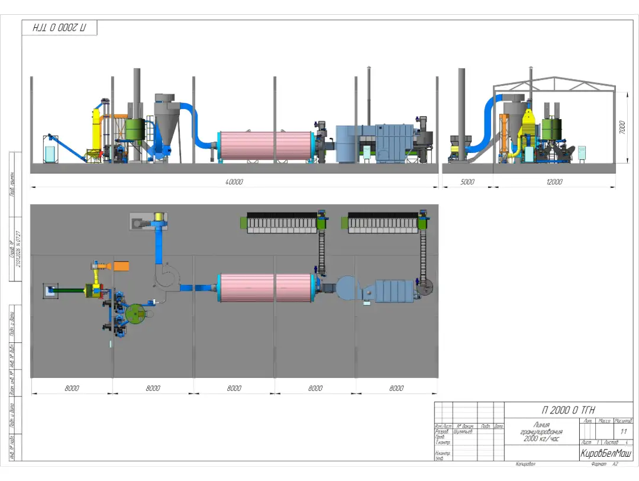Screen dimensions: 639x481
Task: Click the Линия гранулирования description text
Action: (x=542, y=432)
